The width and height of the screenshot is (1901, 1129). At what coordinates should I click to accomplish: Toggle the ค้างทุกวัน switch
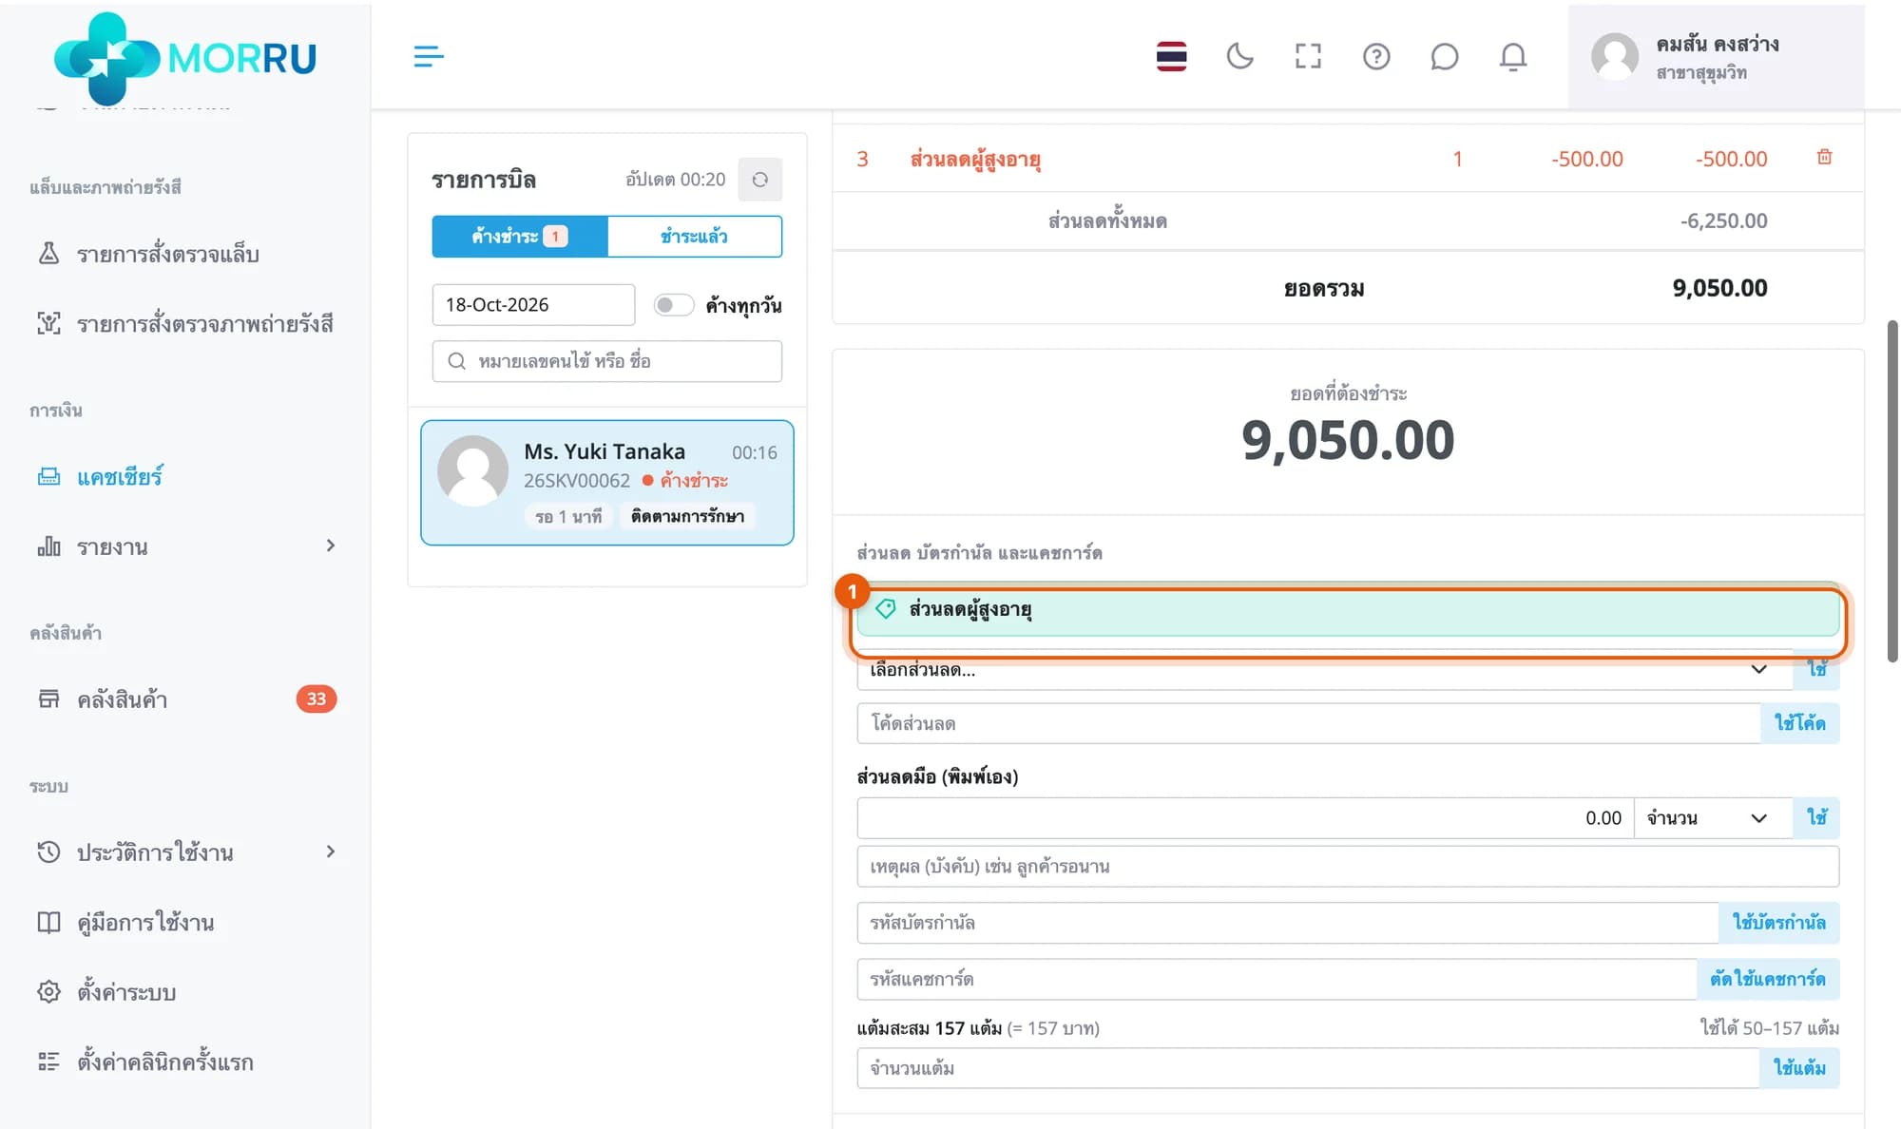tap(673, 305)
